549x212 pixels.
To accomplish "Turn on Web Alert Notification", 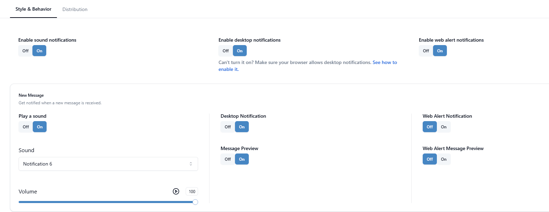I will coord(444,127).
